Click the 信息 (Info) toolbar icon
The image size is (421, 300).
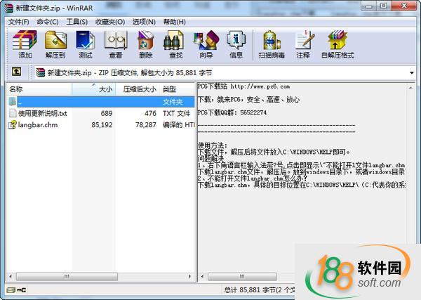(236, 44)
